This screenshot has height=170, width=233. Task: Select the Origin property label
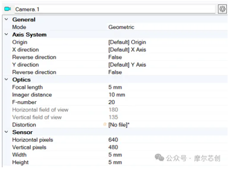pyautogui.click(x=20, y=42)
